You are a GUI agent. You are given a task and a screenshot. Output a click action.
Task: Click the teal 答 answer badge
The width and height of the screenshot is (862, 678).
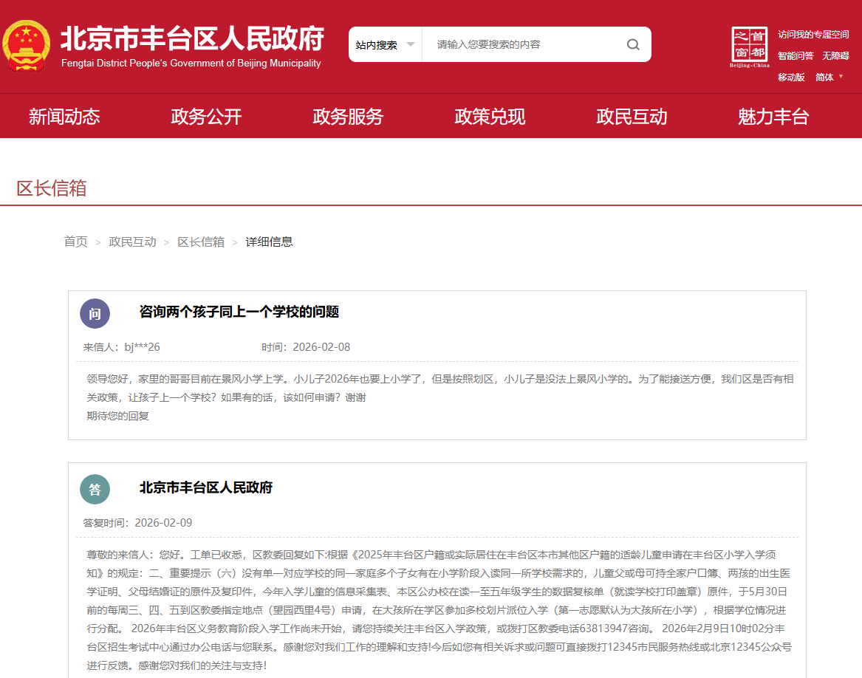(95, 489)
